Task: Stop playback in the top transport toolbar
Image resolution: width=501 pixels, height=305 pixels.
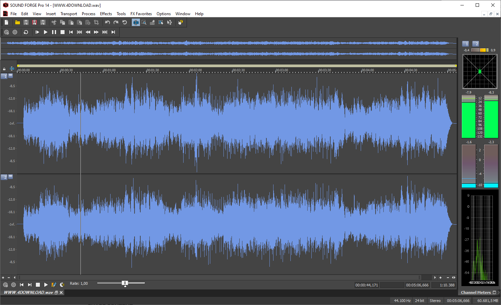Action: click(63, 32)
